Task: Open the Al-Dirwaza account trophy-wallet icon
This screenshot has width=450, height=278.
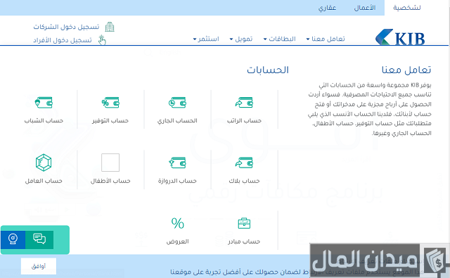Action: pos(177,163)
